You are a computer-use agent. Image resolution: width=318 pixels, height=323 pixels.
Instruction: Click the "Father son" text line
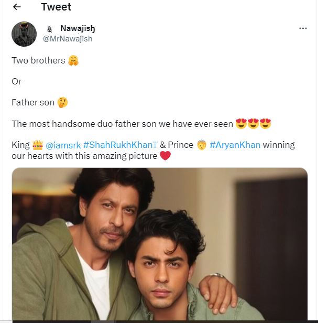(x=32, y=102)
